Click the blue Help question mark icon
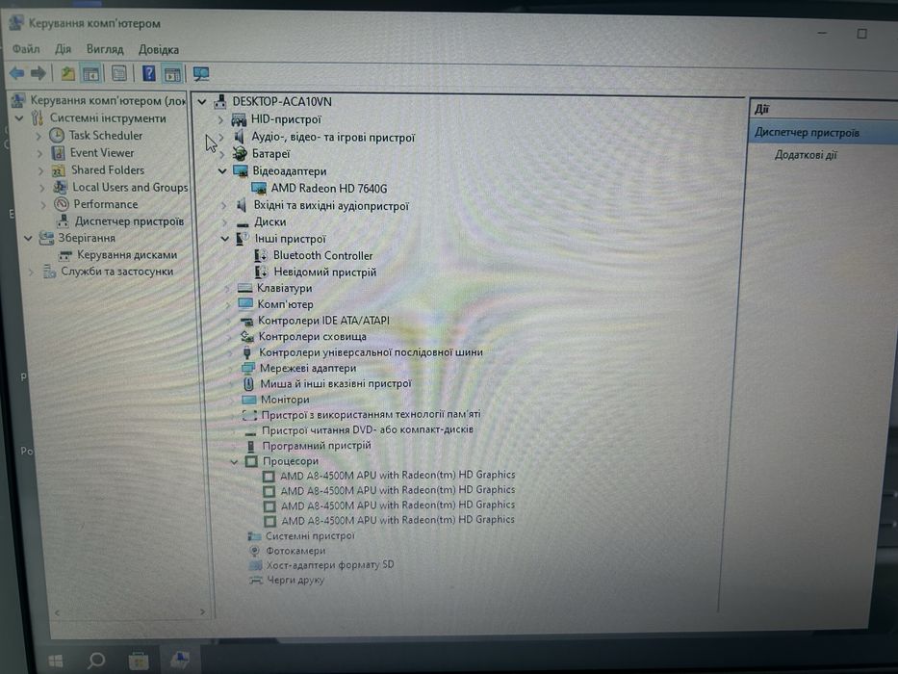 (x=149, y=73)
